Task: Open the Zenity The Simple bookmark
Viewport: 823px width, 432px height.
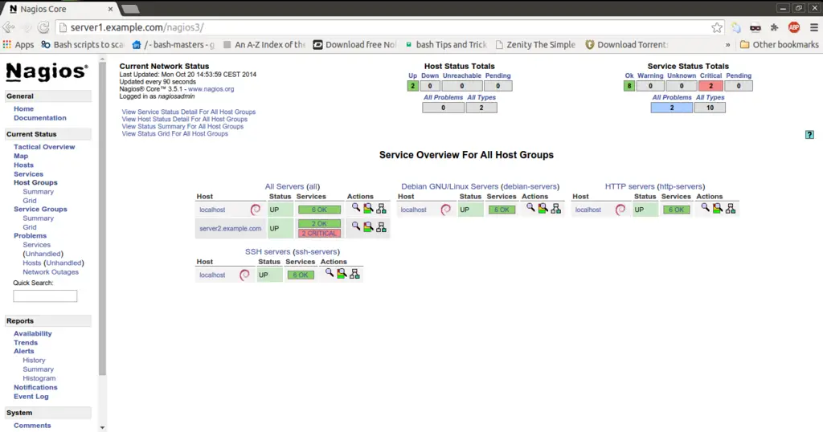Action: click(535, 44)
